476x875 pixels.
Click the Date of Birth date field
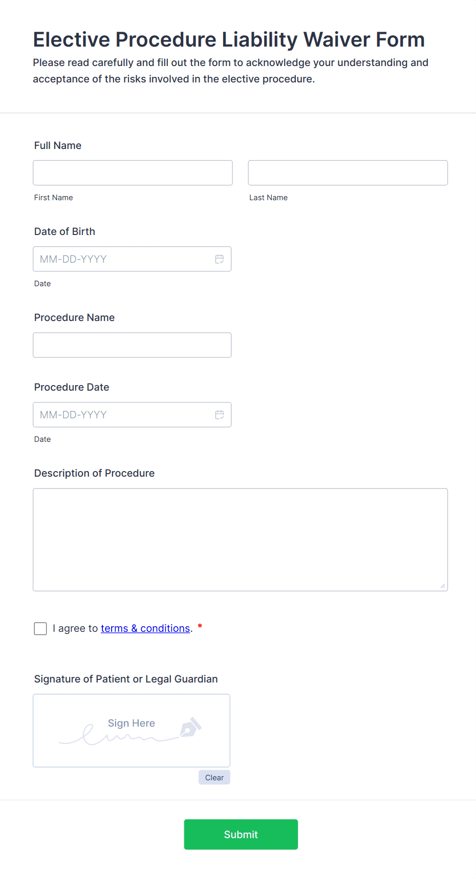tap(123, 259)
